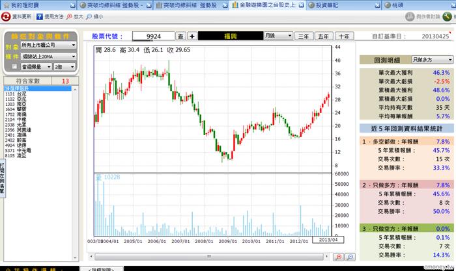Switch to first 突破均線糾結 強勢股 tab

[x=115, y=5]
